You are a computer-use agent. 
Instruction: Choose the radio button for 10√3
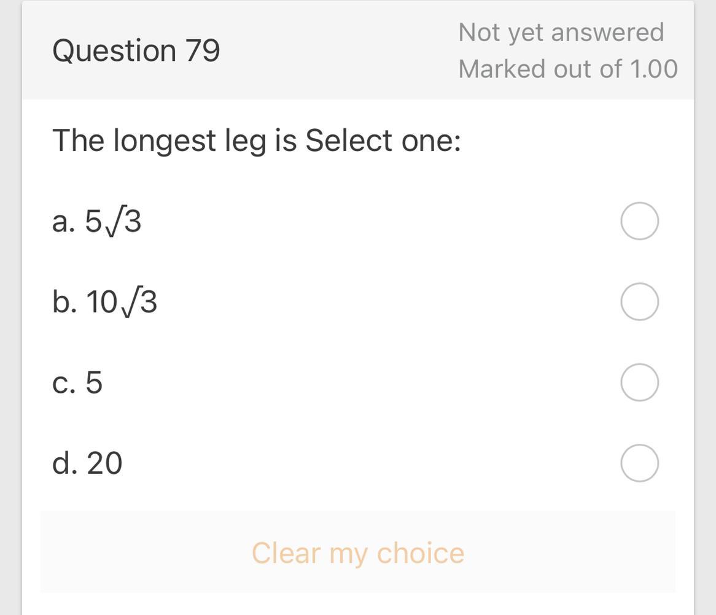639,301
